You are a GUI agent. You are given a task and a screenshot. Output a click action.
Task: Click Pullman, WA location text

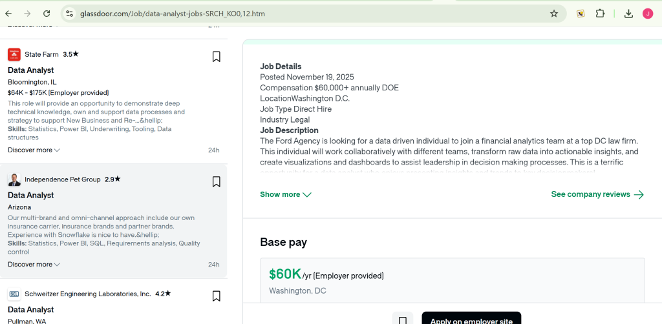[x=27, y=321]
